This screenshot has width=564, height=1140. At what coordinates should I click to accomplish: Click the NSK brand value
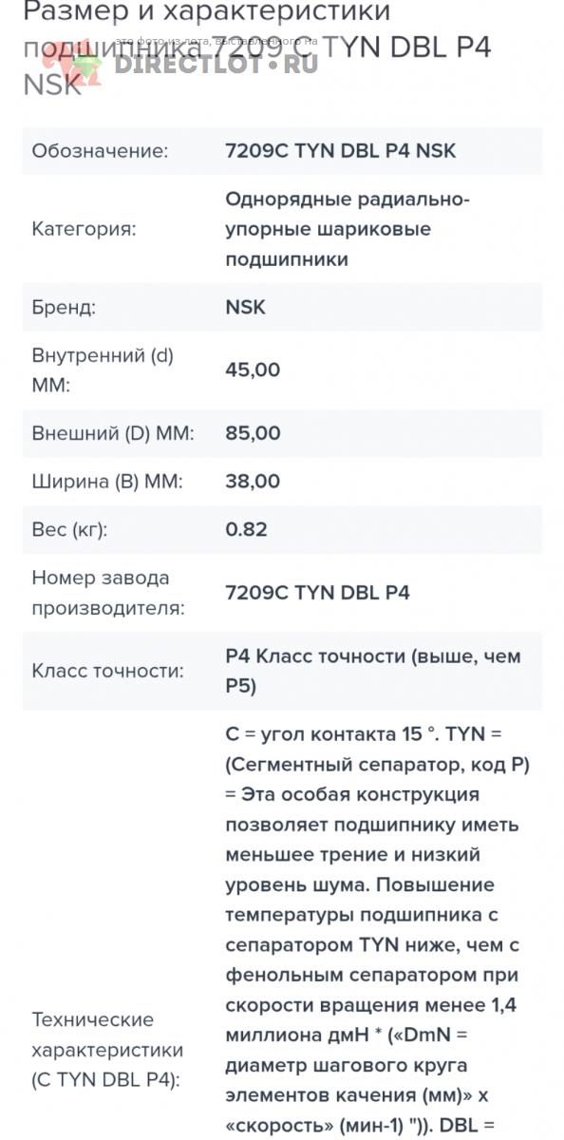[x=246, y=308]
